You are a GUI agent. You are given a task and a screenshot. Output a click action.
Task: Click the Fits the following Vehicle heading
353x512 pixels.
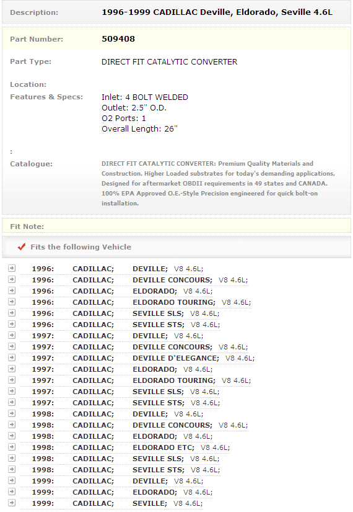click(x=81, y=247)
